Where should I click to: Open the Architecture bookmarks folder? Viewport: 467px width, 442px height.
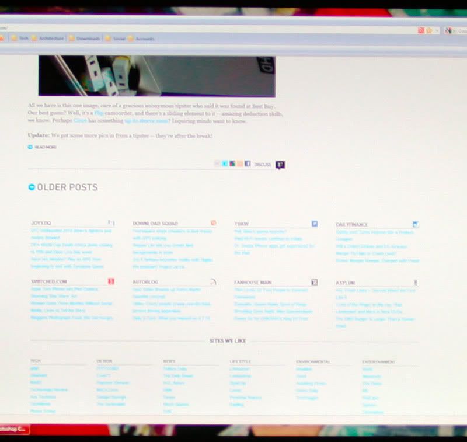(48, 39)
